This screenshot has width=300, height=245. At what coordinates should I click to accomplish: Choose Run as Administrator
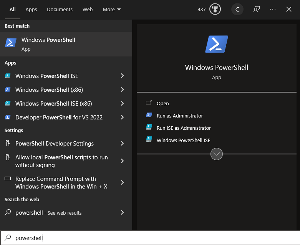click(180, 116)
